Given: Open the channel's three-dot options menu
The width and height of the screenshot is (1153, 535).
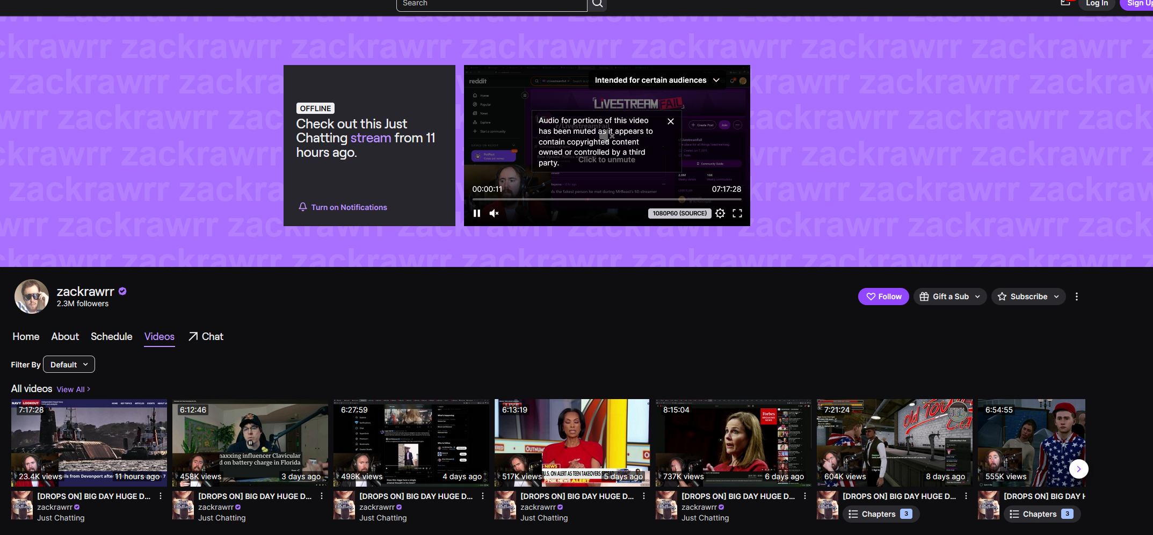Looking at the screenshot, I should tap(1077, 297).
